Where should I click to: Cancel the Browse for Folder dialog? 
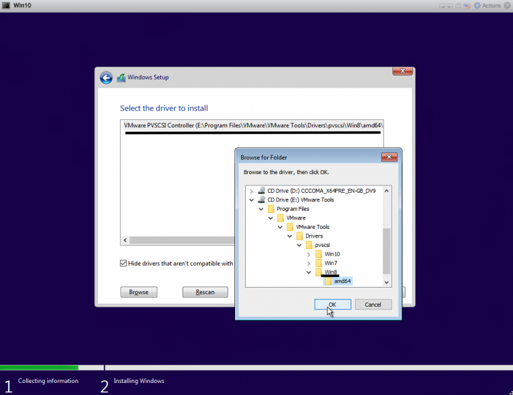(373, 304)
